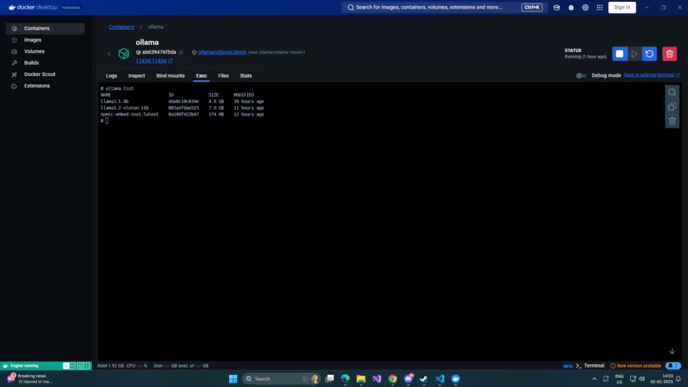Copy the container ID ab639476f5da
Screen dimensions: 688x387
point(181,52)
